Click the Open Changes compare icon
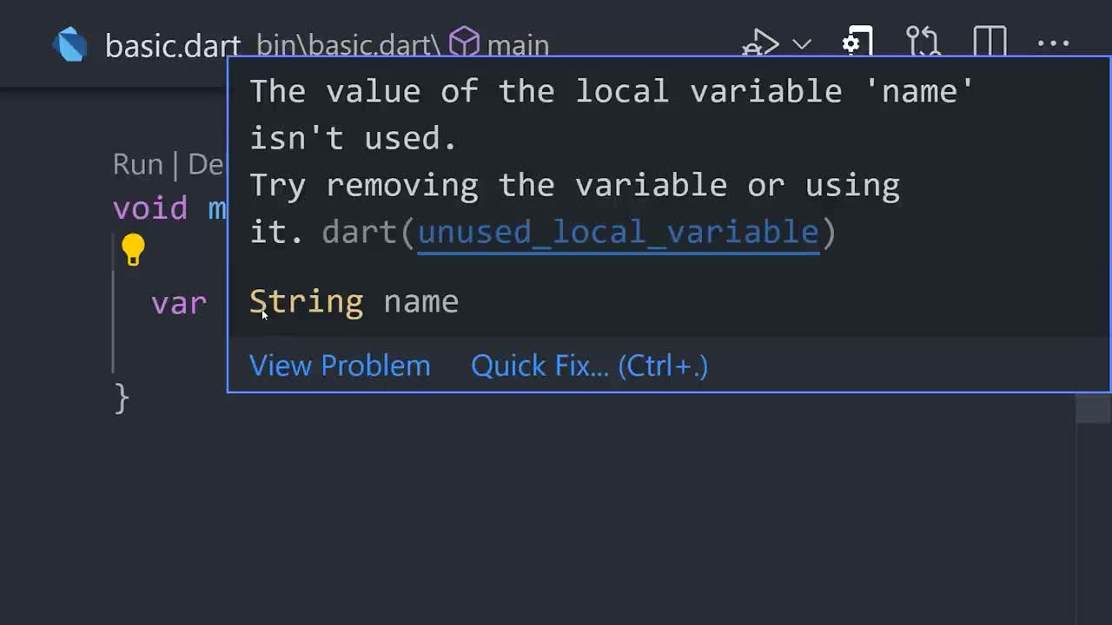1112x625 pixels. tap(923, 43)
